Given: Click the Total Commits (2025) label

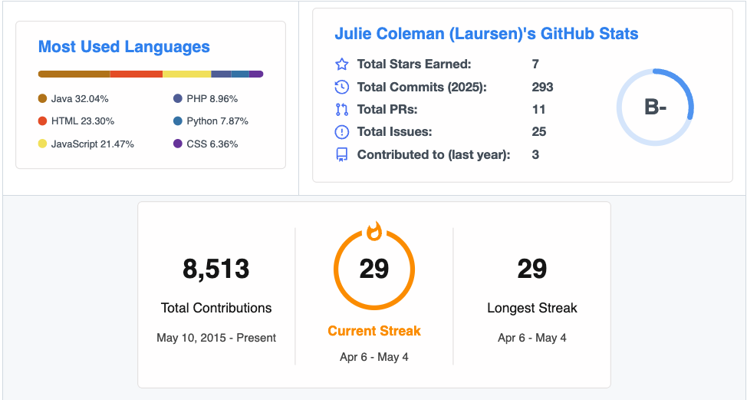Looking at the screenshot, I should click(422, 88).
